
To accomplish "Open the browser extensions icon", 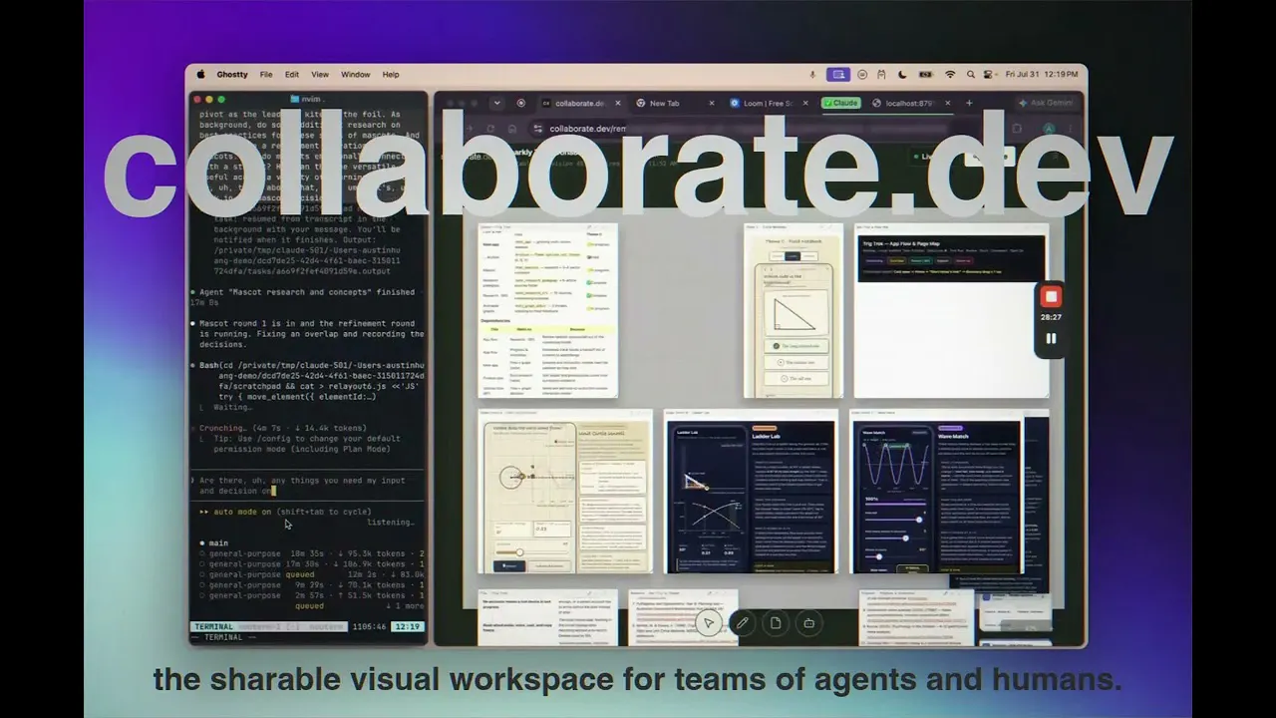I will 1017,129.
